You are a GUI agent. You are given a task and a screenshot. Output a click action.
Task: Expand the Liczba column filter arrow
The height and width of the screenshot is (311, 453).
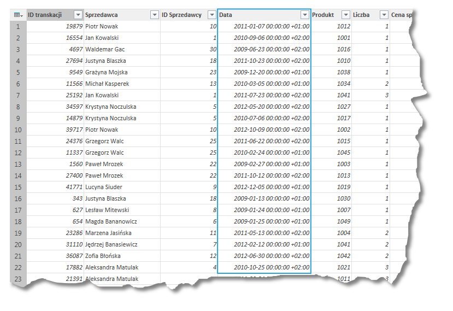coord(384,15)
